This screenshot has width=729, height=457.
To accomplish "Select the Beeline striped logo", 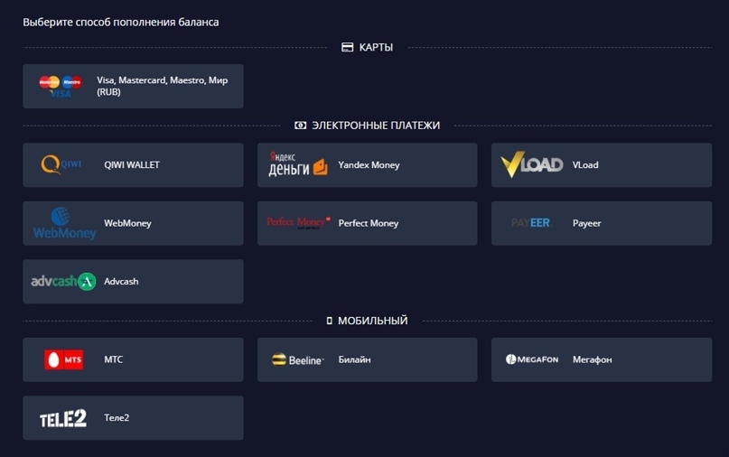I will [298, 359].
